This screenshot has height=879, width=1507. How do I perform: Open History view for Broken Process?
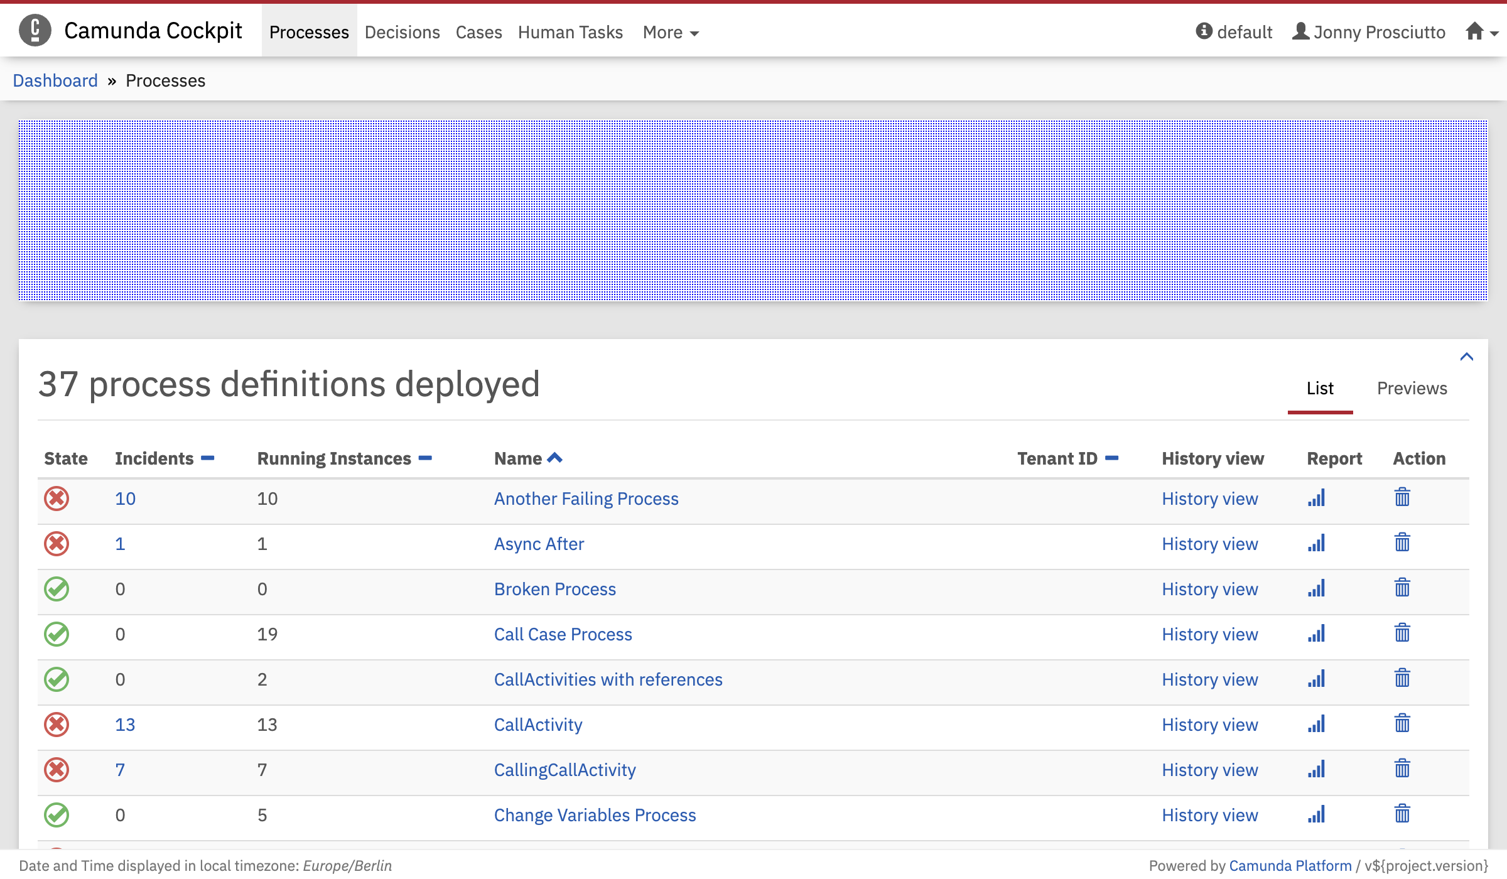(x=1210, y=589)
